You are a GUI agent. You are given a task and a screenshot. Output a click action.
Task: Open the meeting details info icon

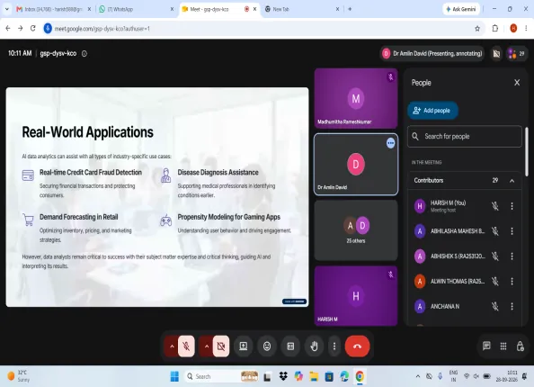pyautogui.click(x=85, y=53)
